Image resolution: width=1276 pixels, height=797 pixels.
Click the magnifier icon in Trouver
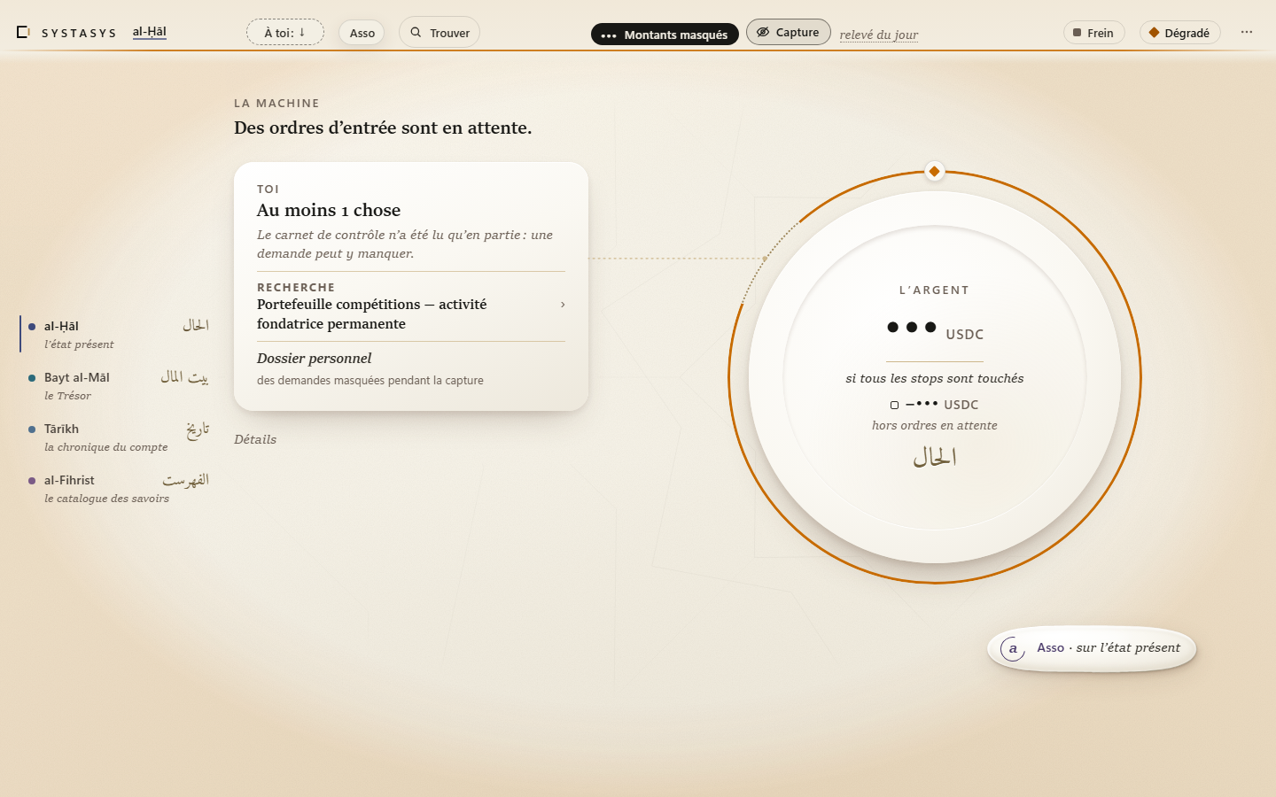416,32
